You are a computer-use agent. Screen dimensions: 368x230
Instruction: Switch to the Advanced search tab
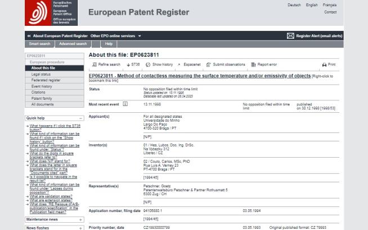click(73, 44)
